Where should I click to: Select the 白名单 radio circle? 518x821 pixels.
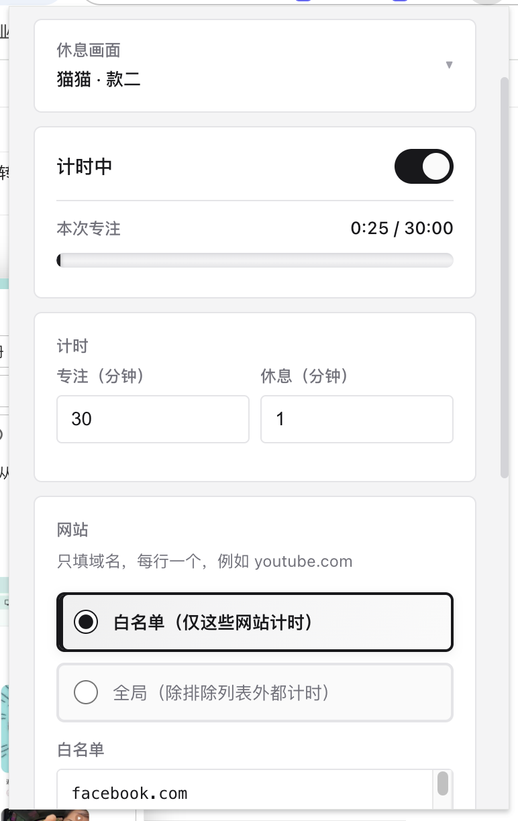pyautogui.click(x=86, y=622)
